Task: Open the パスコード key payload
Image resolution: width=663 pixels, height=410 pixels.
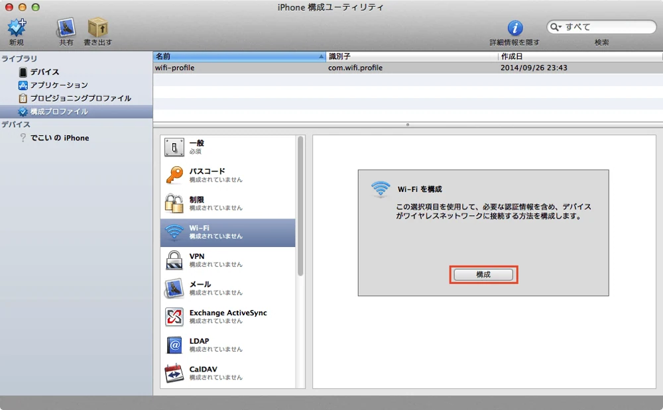Action: coord(228,176)
